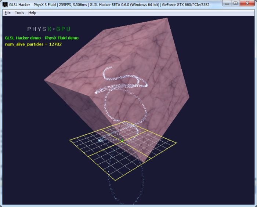Click 'GLSL Hacker demo - PhysX Fluid demo' text

(x=42, y=38)
